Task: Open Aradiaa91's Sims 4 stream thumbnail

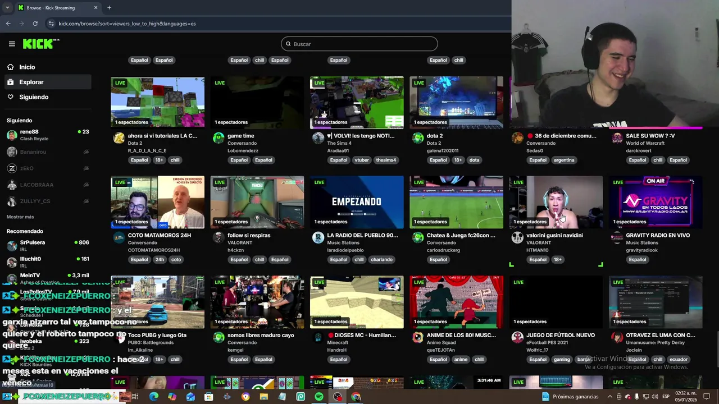Action: (357, 102)
